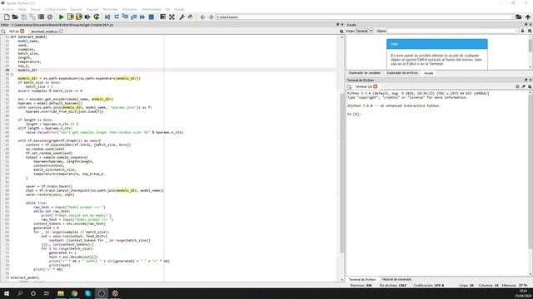Interrupt kernel with the console stop icon
Screen dimensions: 533x299
click(517, 86)
